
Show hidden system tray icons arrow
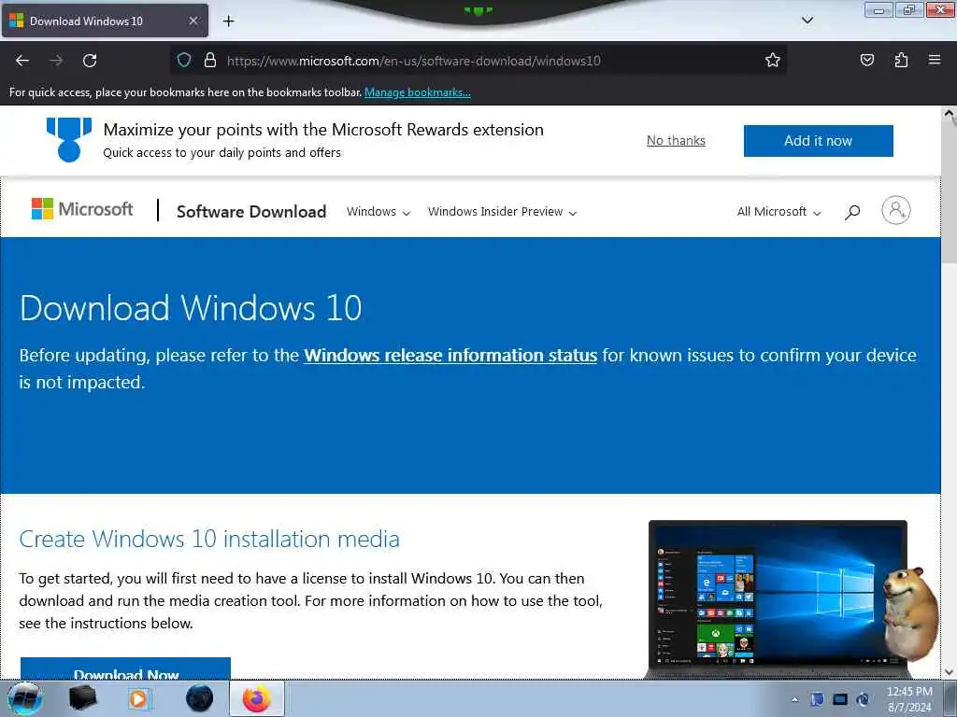(794, 699)
